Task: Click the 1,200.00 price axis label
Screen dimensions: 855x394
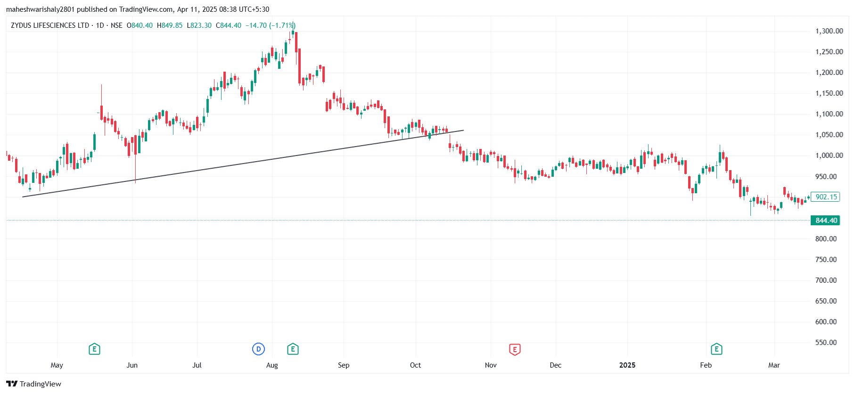Action: 829,73
